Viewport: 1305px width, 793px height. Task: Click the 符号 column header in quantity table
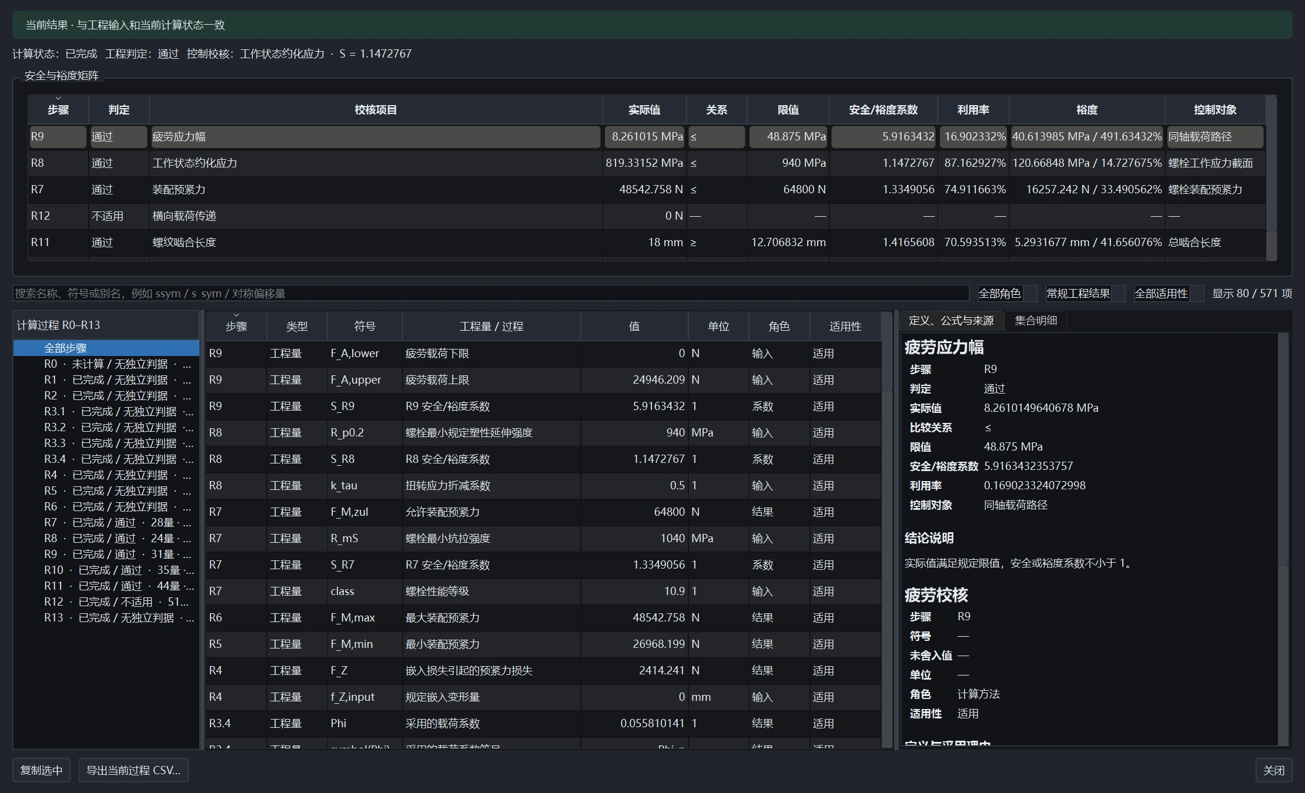[364, 326]
